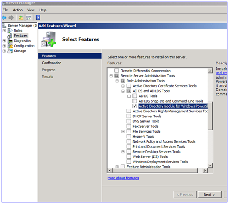Click the Back arrow toolbar icon

tap(5, 18)
